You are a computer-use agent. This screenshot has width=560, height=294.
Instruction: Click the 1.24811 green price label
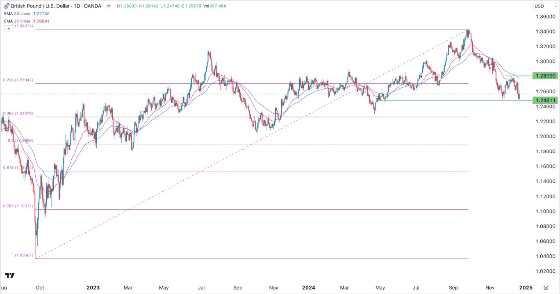tap(545, 100)
